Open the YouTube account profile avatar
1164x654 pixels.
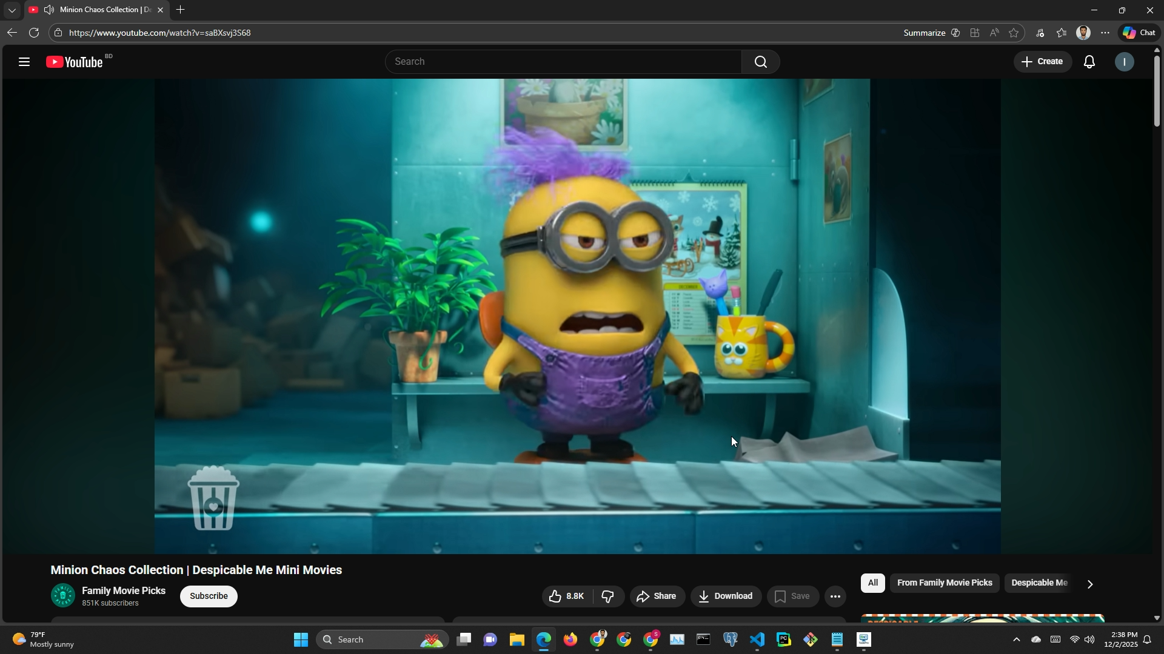tap(1124, 62)
